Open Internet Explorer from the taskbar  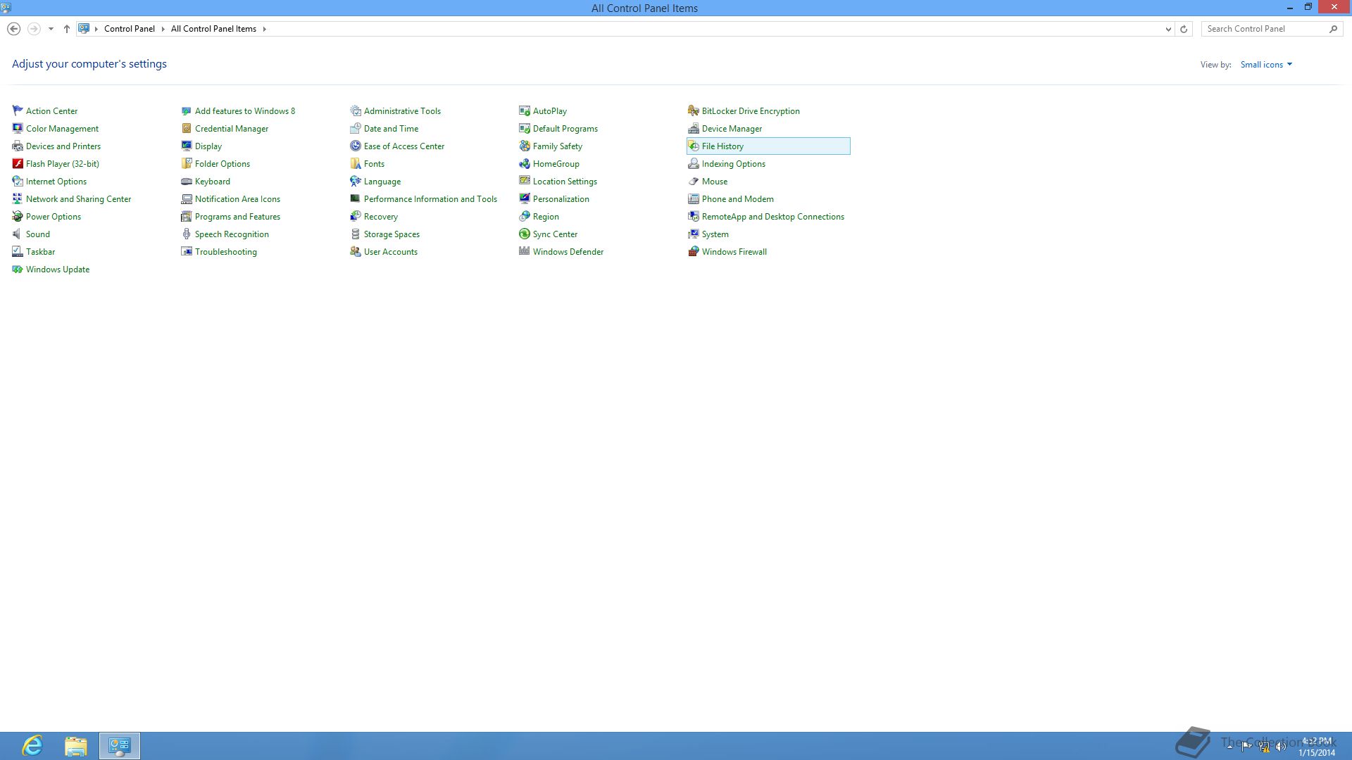32,746
